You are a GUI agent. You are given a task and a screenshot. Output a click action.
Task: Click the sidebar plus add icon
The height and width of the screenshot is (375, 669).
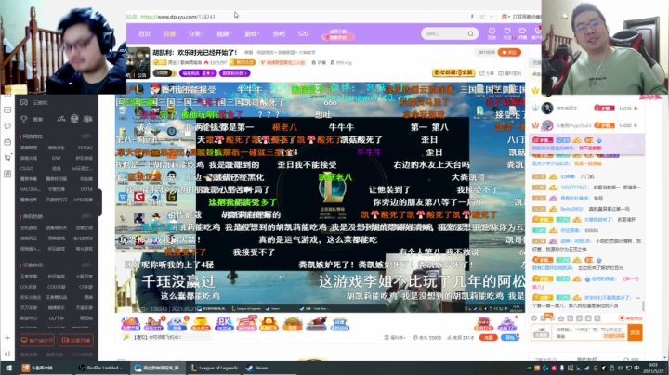coord(7,338)
